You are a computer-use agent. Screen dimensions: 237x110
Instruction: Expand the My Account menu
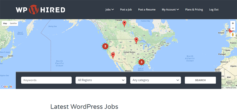coord(170,10)
